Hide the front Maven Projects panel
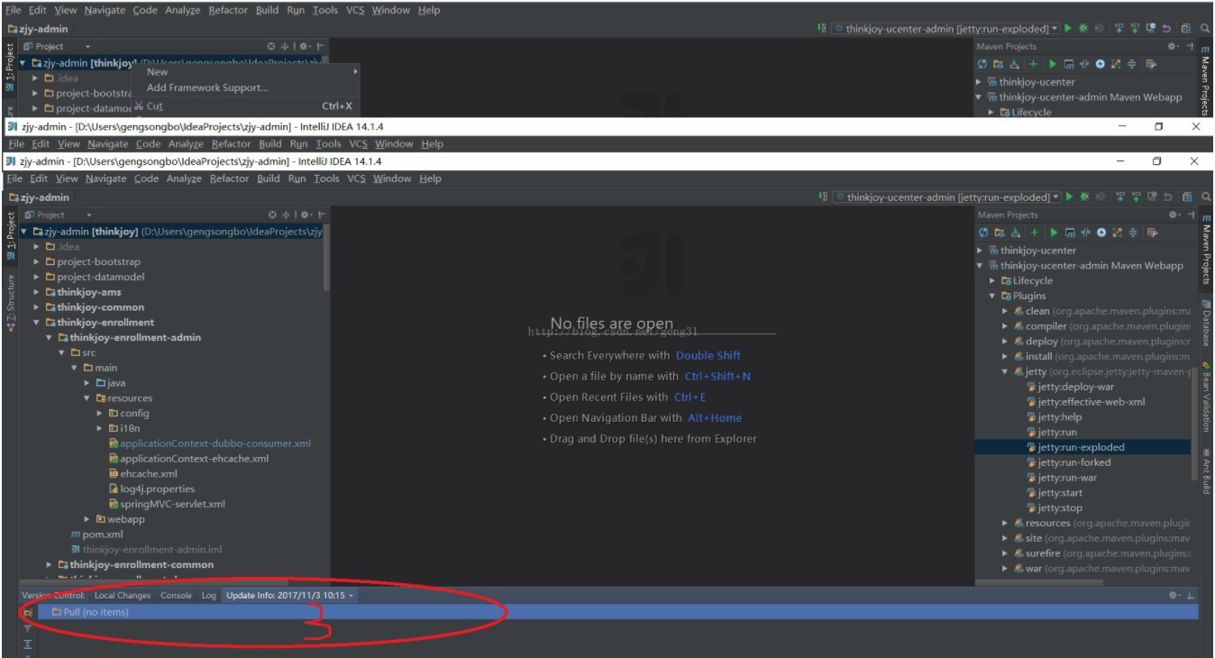The image size is (1215, 658). (x=1190, y=215)
